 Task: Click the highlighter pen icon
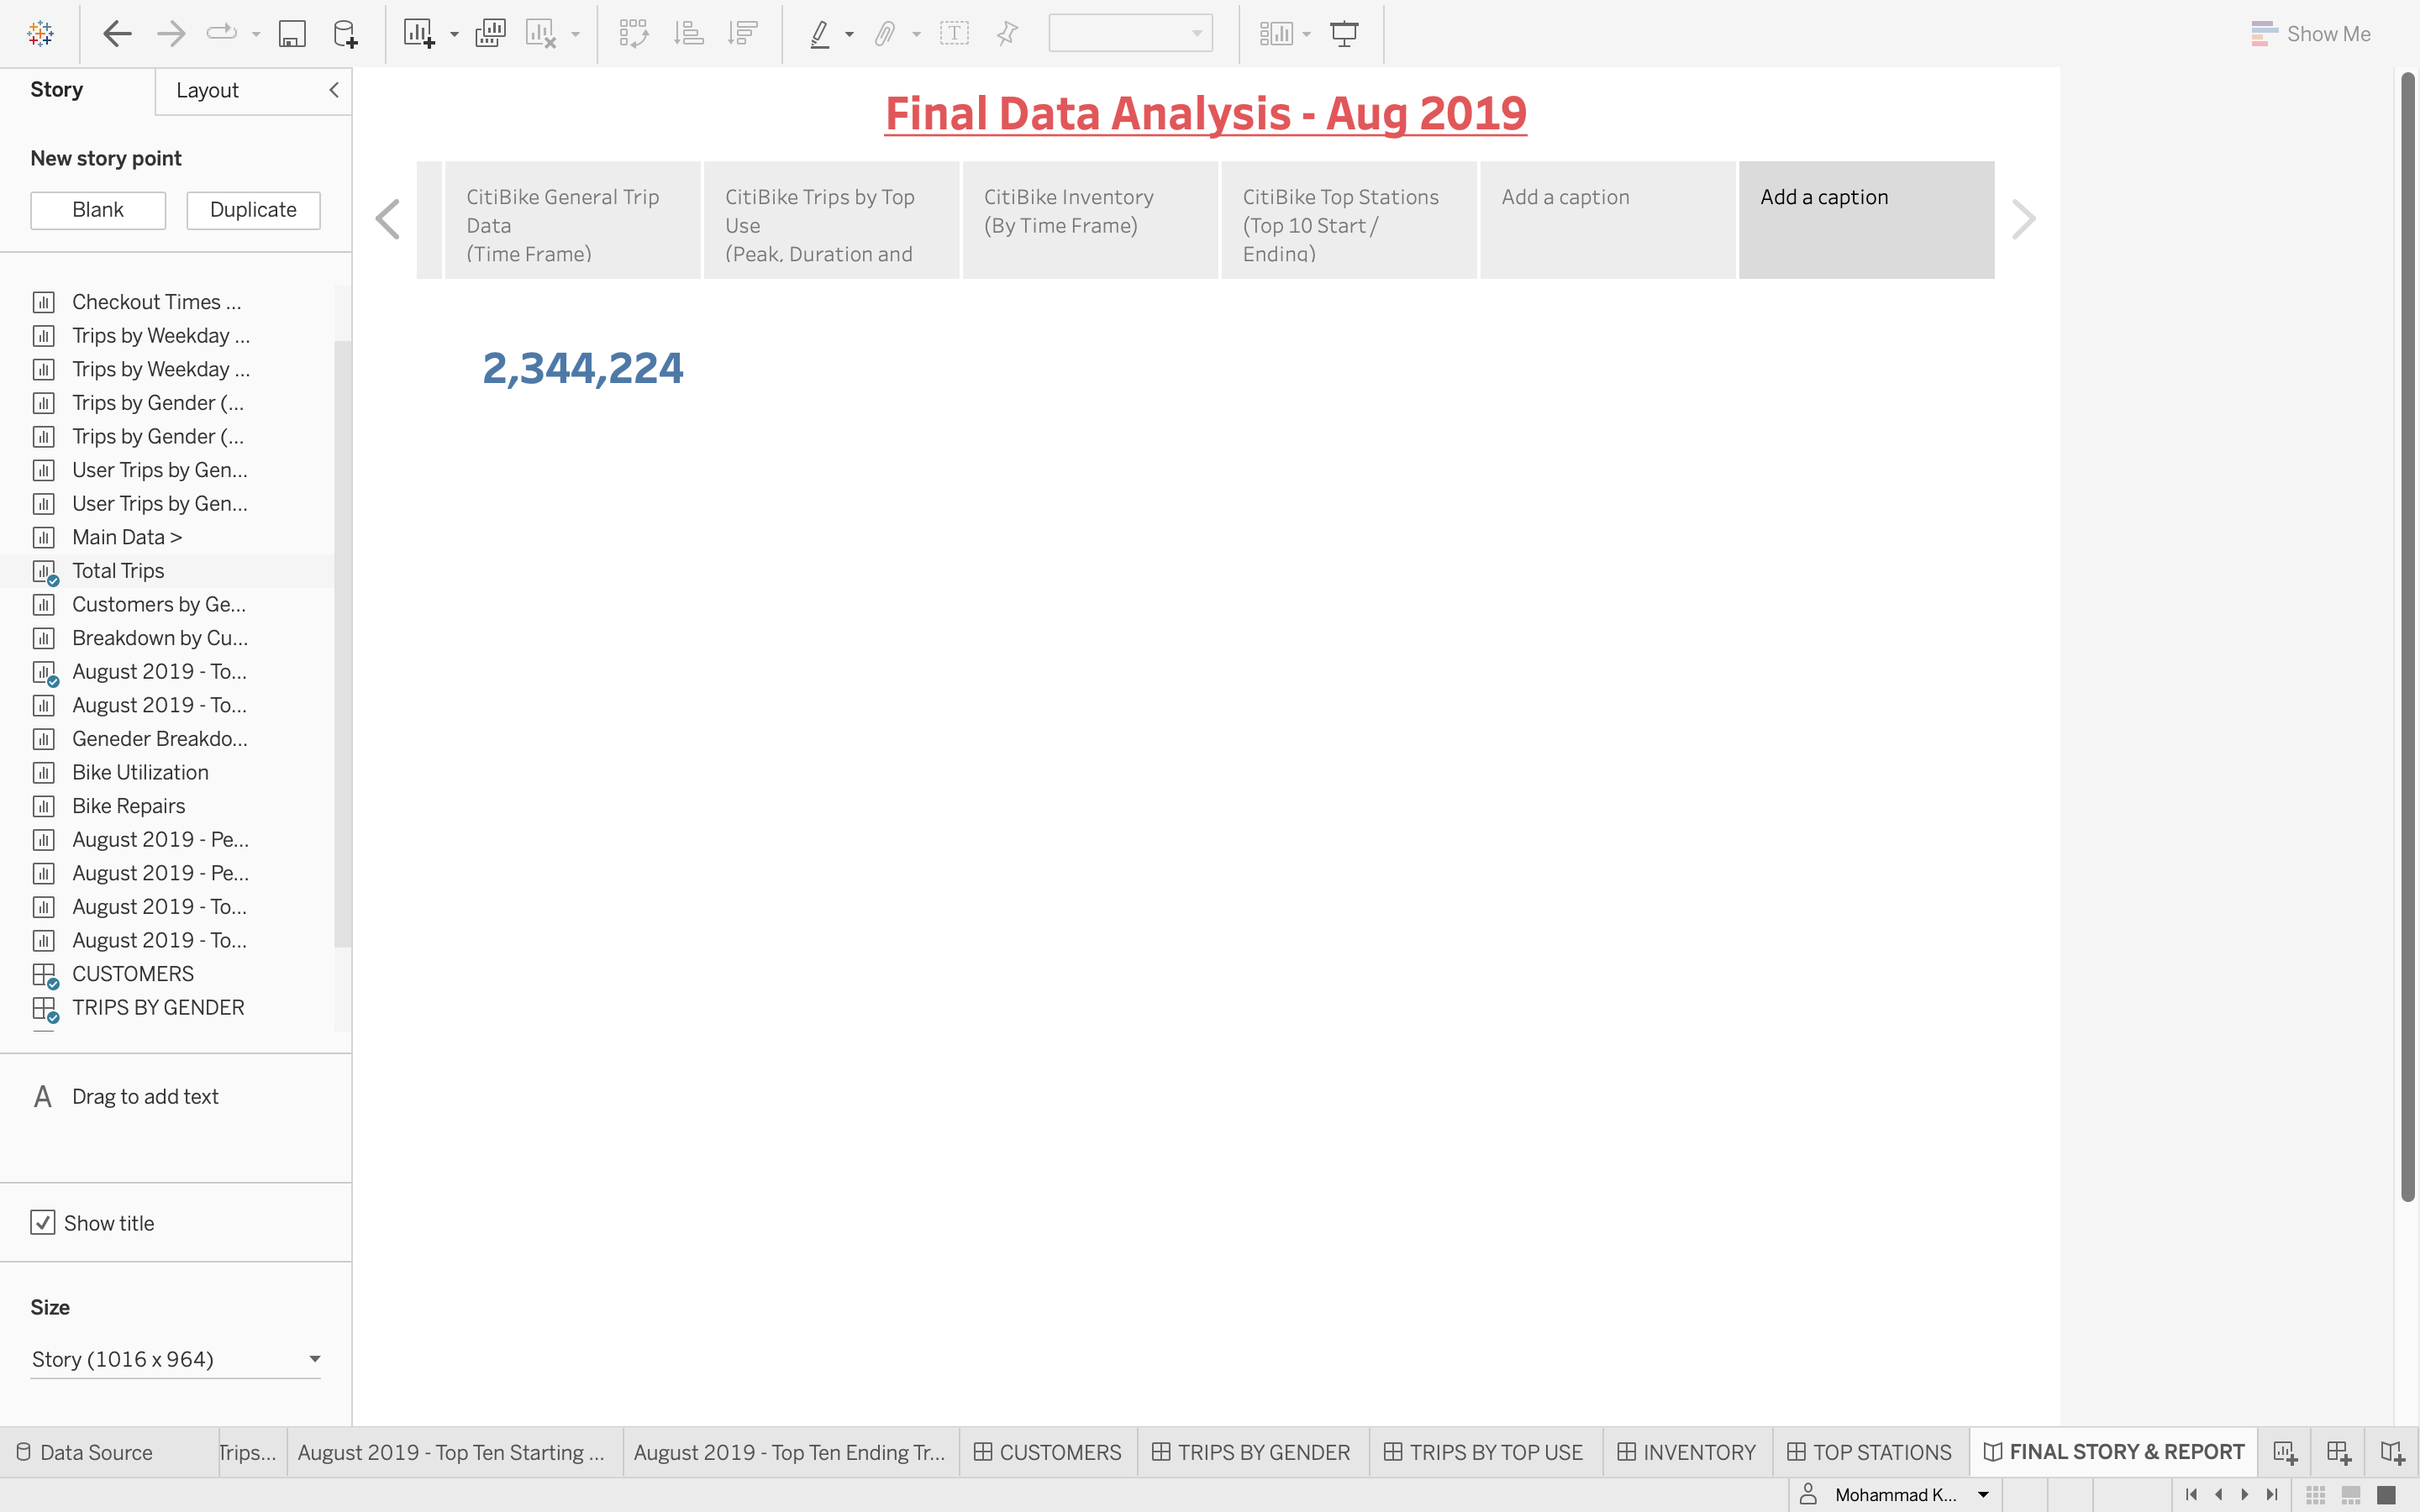tap(819, 34)
